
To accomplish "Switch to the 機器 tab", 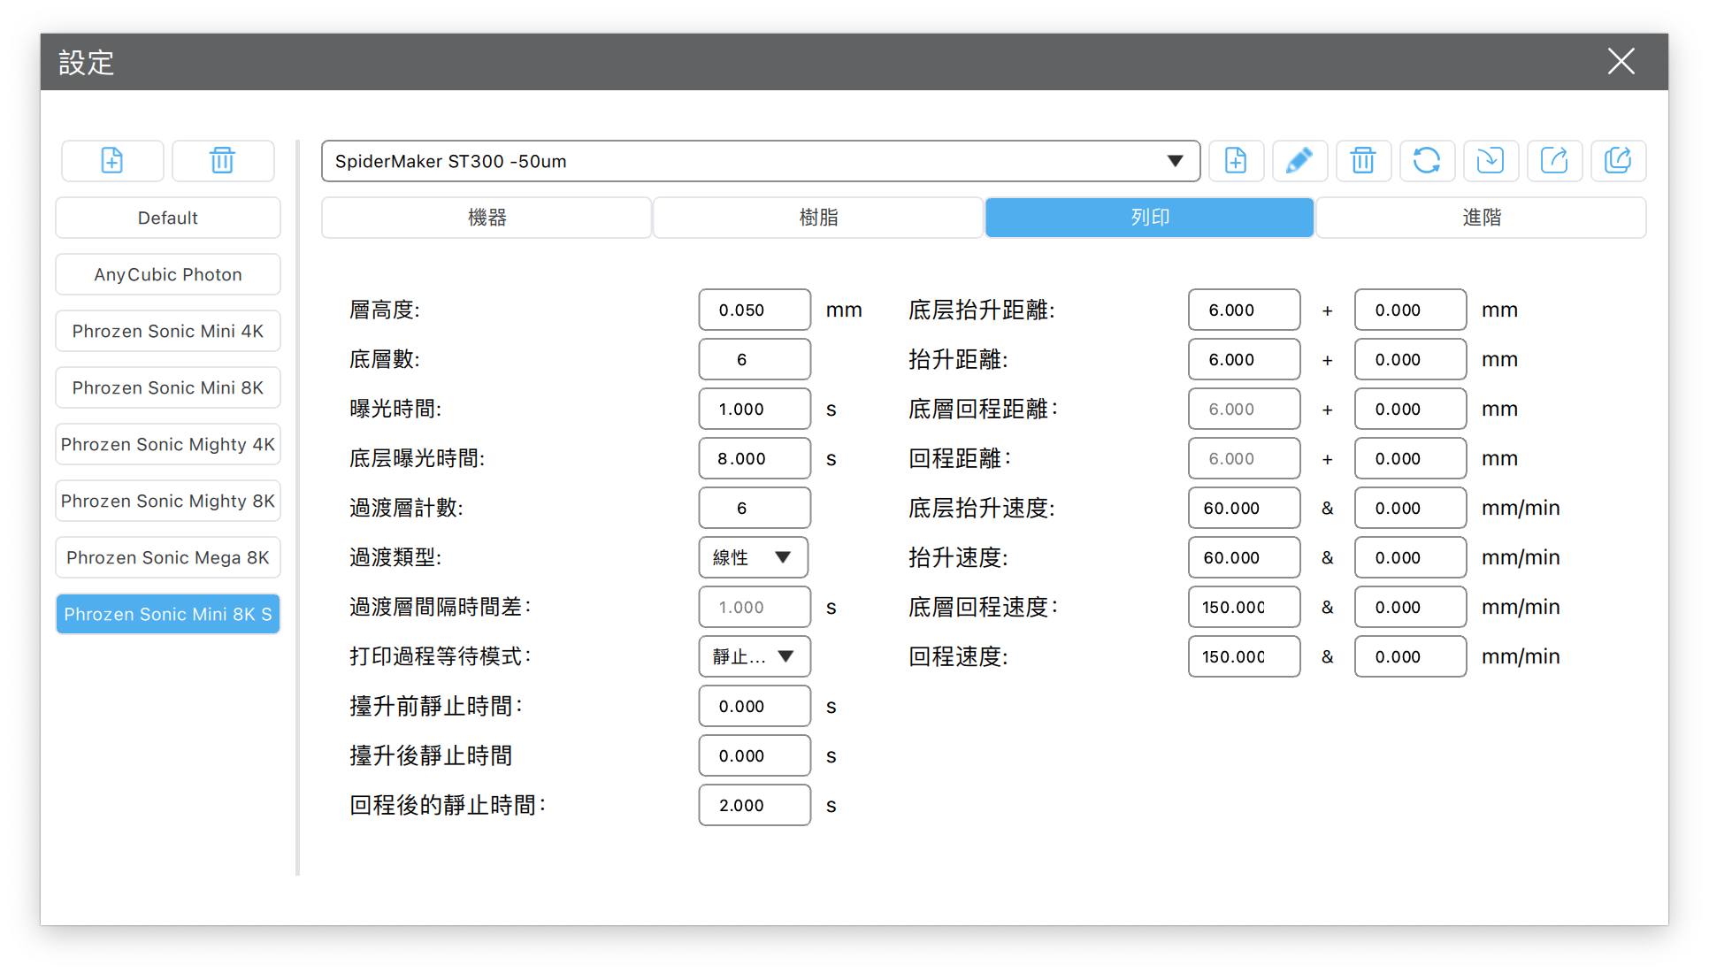I will point(487,218).
